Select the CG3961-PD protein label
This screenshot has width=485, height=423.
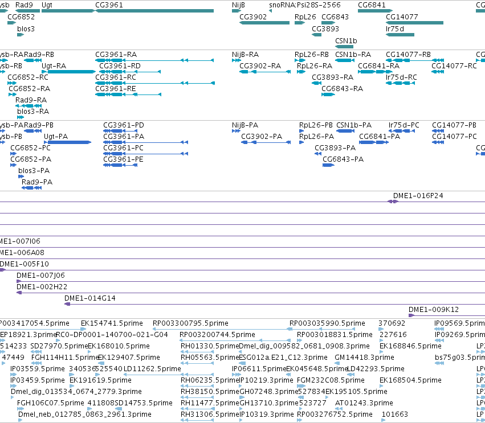tap(124, 125)
